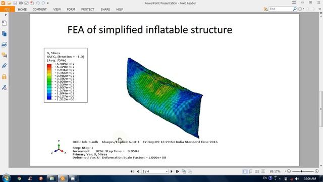Viewport: 323px width, 182px height.
Task: Open the Comments panel icon
Action: [4, 55]
